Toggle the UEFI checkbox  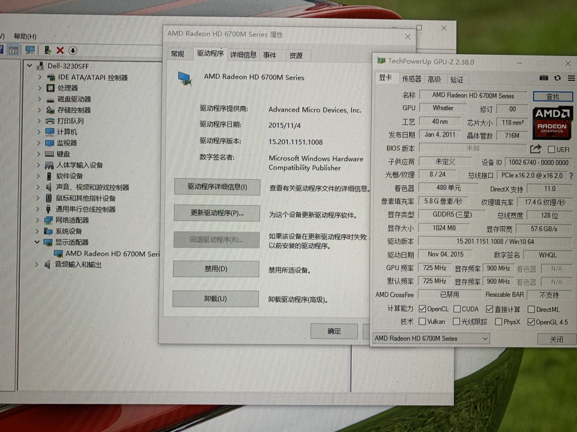tap(551, 149)
